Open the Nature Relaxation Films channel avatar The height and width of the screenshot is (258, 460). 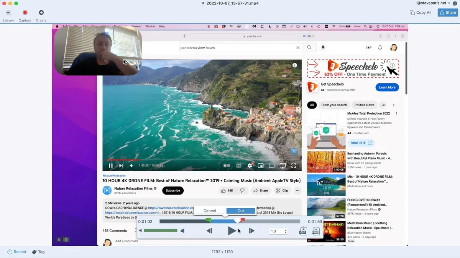pyautogui.click(x=107, y=190)
